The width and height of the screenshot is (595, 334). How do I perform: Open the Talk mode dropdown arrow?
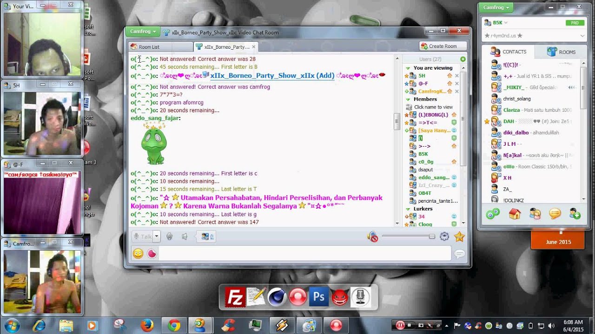(x=157, y=237)
